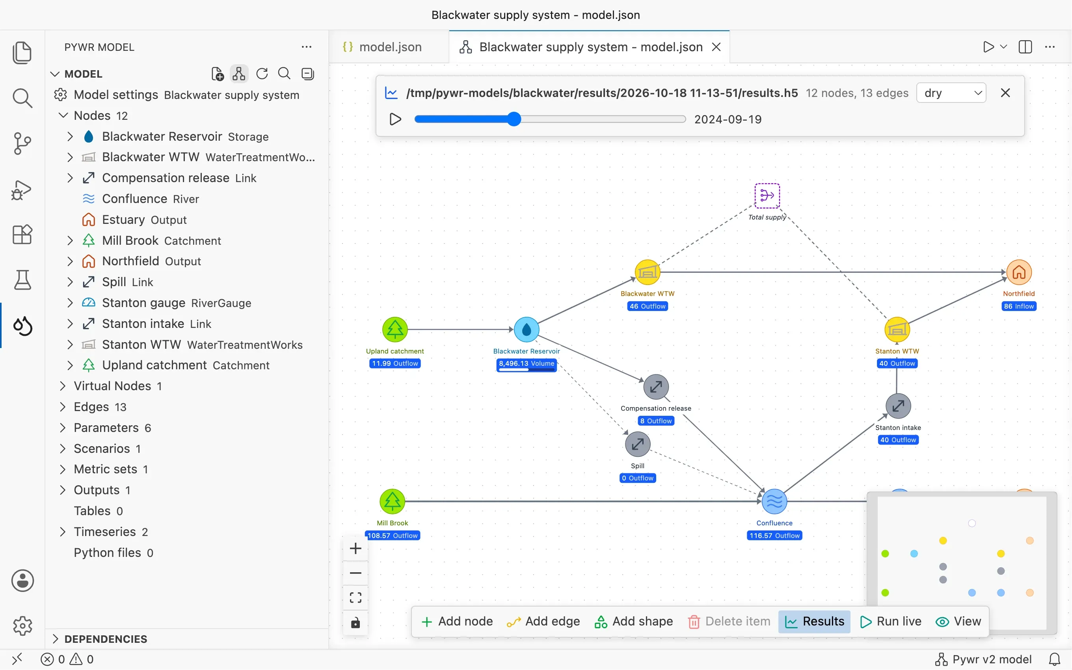Expand the Parameters section

pos(63,428)
